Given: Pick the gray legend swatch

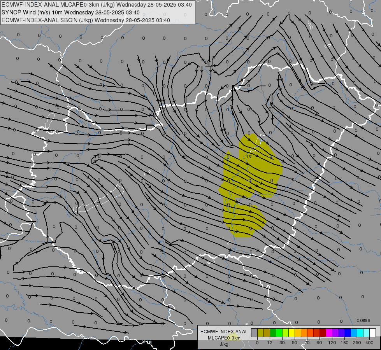Looking at the screenshot, I should coord(255,332).
